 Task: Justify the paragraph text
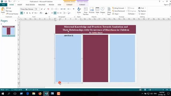click(x=61, y=13)
